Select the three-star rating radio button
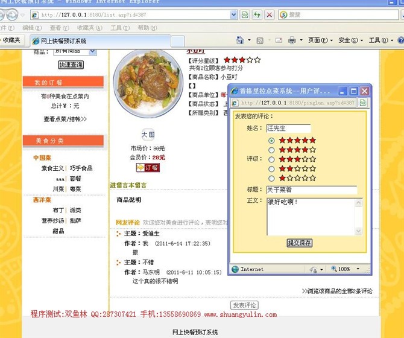The image size is (404, 338). point(271,159)
